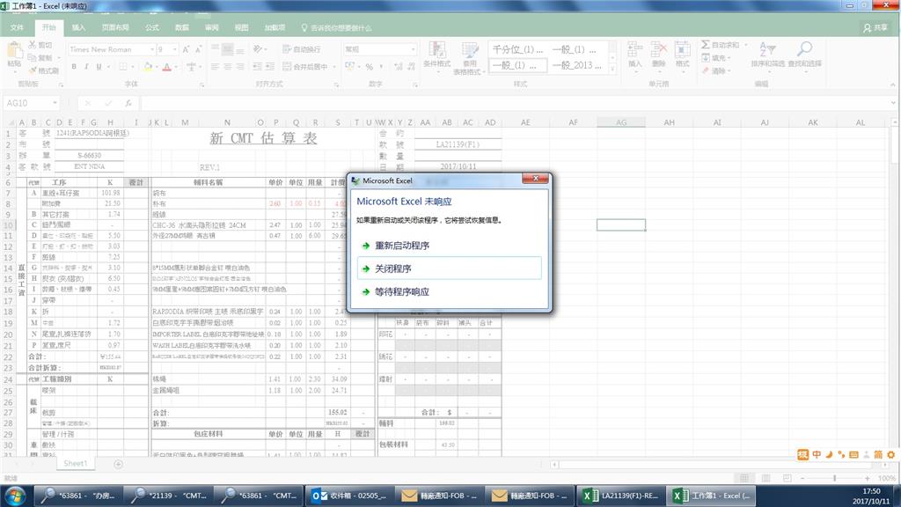Screen dimensions: 901x507
Task: Toggle align text left
Action: (215, 67)
